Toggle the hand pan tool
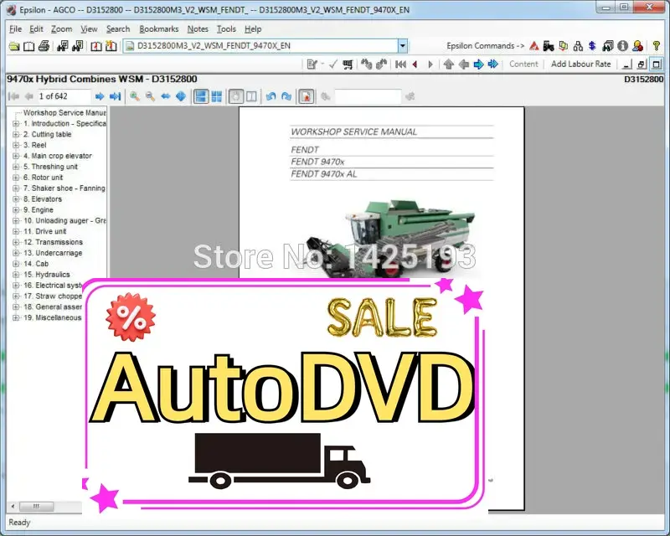The height and width of the screenshot is (536, 670). coord(236,96)
